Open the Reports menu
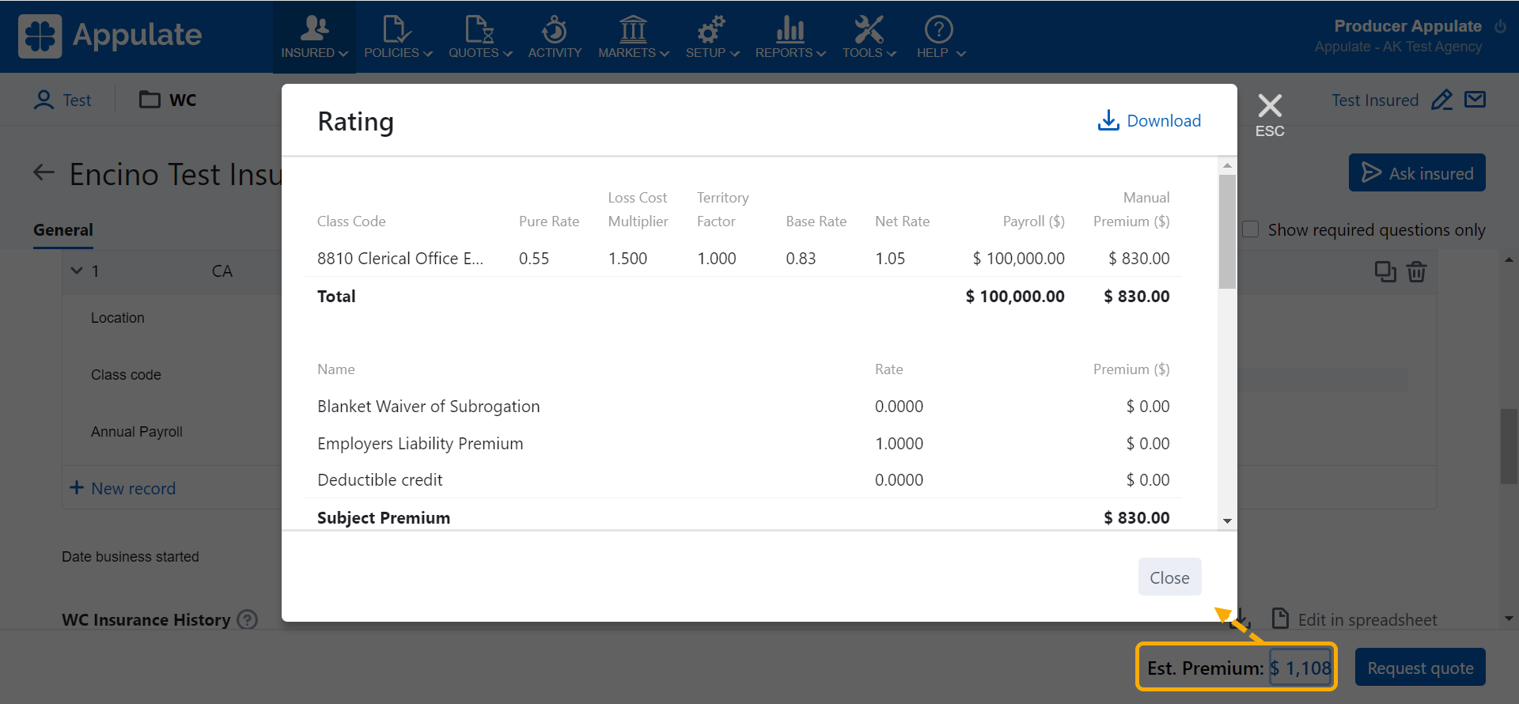The image size is (1519, 704). coord(790,37)
